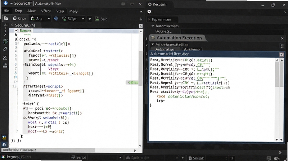Click the copy/paste document icon in editor toolbar
The image size is (288, 161).
[6, 18]
